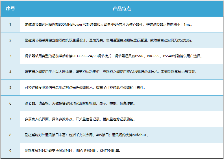Image resolution: width=224 pixels, height=159 pixels.
Task: Click the 产品特点 column header
Action: click(x=122, y=8)
